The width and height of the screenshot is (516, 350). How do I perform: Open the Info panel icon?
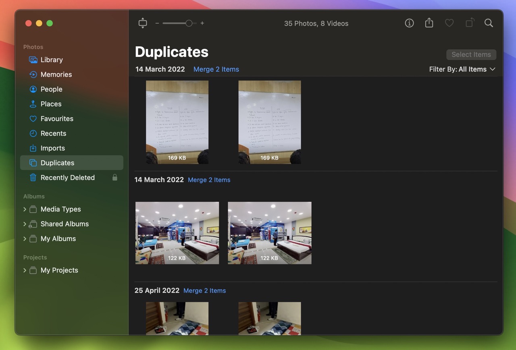[x=409, y=23]
